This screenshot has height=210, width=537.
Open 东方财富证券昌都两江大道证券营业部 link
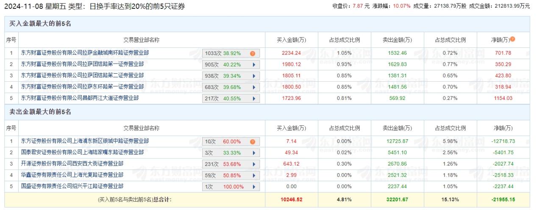point(80,98)
